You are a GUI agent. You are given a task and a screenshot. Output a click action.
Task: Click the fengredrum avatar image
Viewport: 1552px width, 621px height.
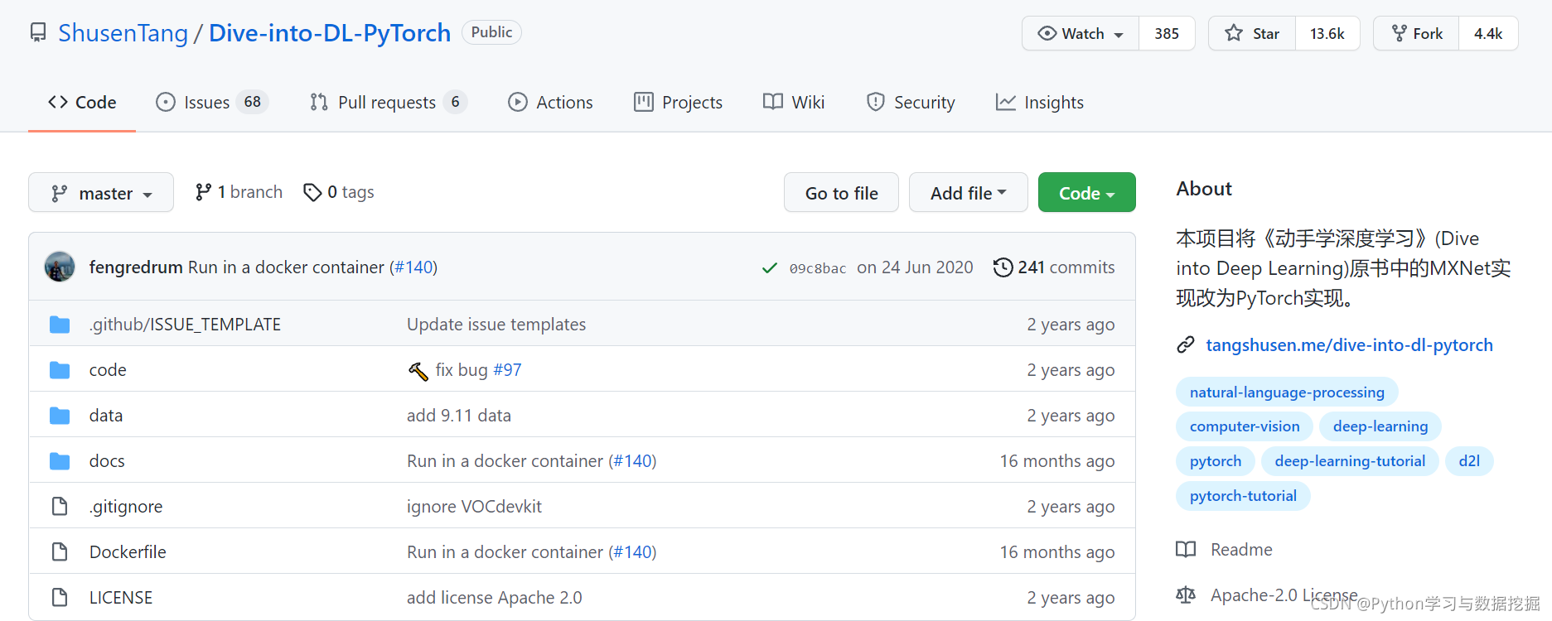click(x=60, y=267)
